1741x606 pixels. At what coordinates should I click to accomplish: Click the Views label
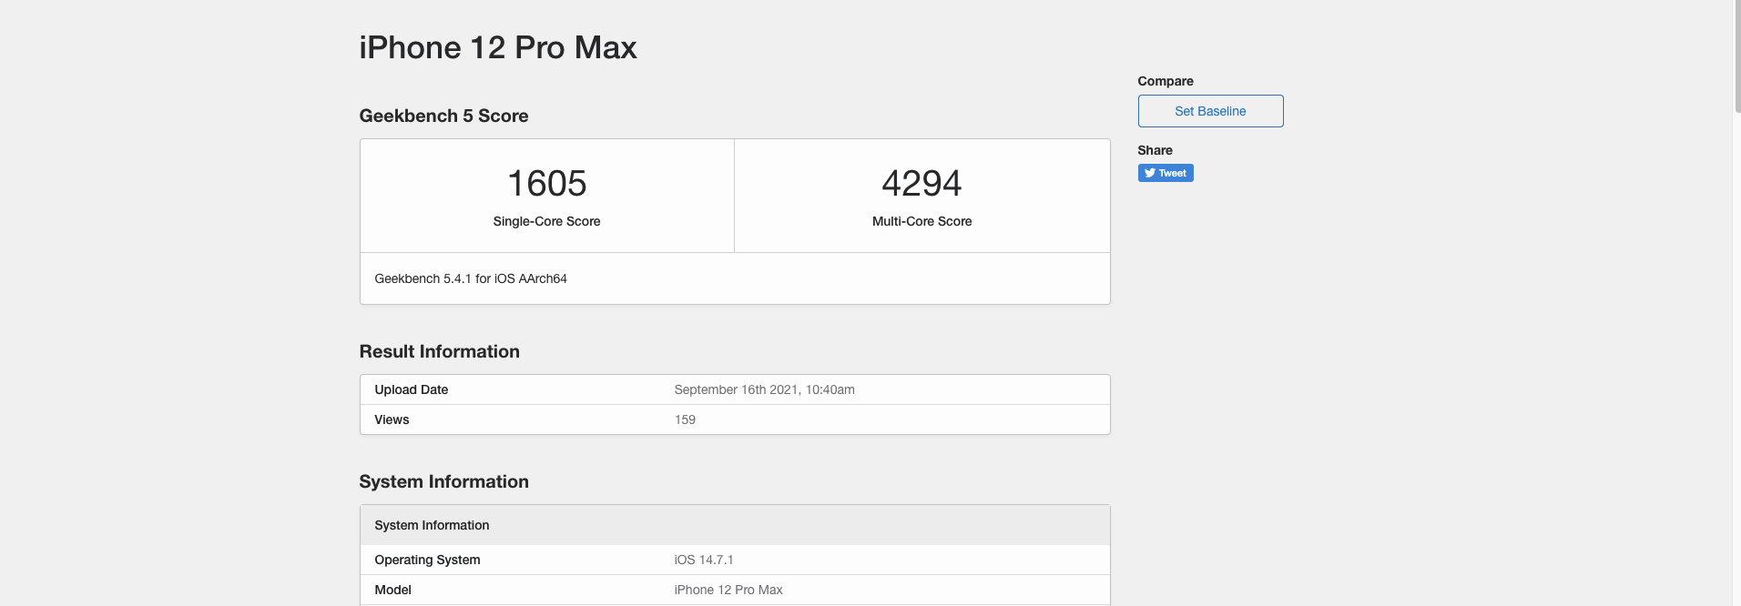click(x=392, y=419)
